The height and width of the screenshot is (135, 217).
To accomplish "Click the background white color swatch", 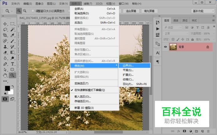I will 11,92.
